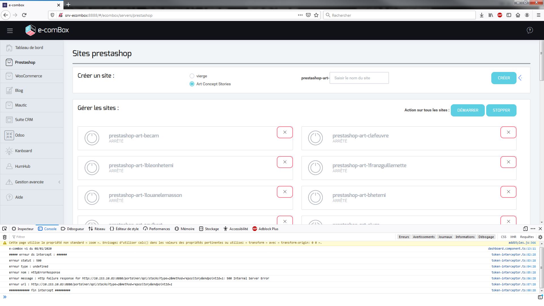Open the devtools three-dots options menu
Screen dimensions: 544x306
(x=533, y=229)
